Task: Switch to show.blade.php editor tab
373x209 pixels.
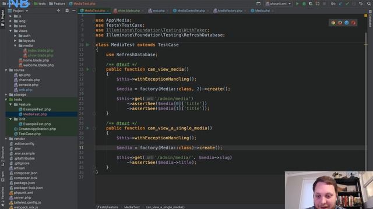Action: coord(129,10)
